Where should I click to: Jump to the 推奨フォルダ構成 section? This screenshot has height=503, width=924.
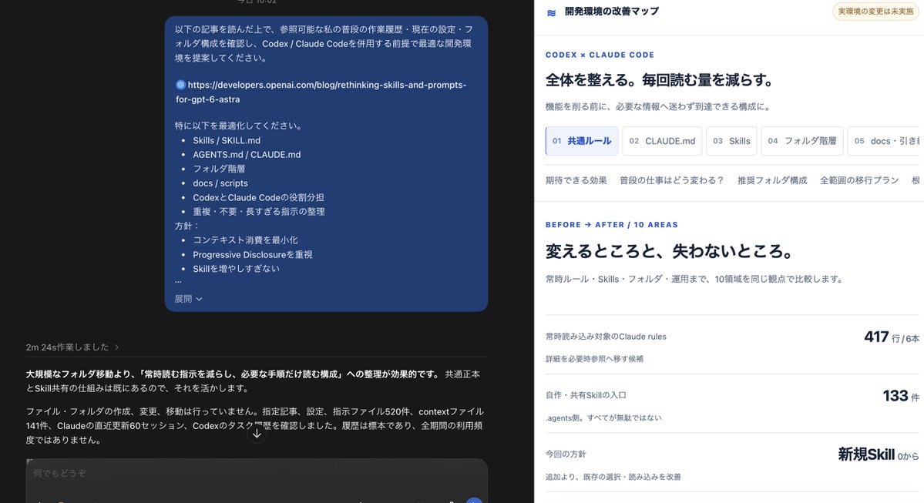point(772,180)
